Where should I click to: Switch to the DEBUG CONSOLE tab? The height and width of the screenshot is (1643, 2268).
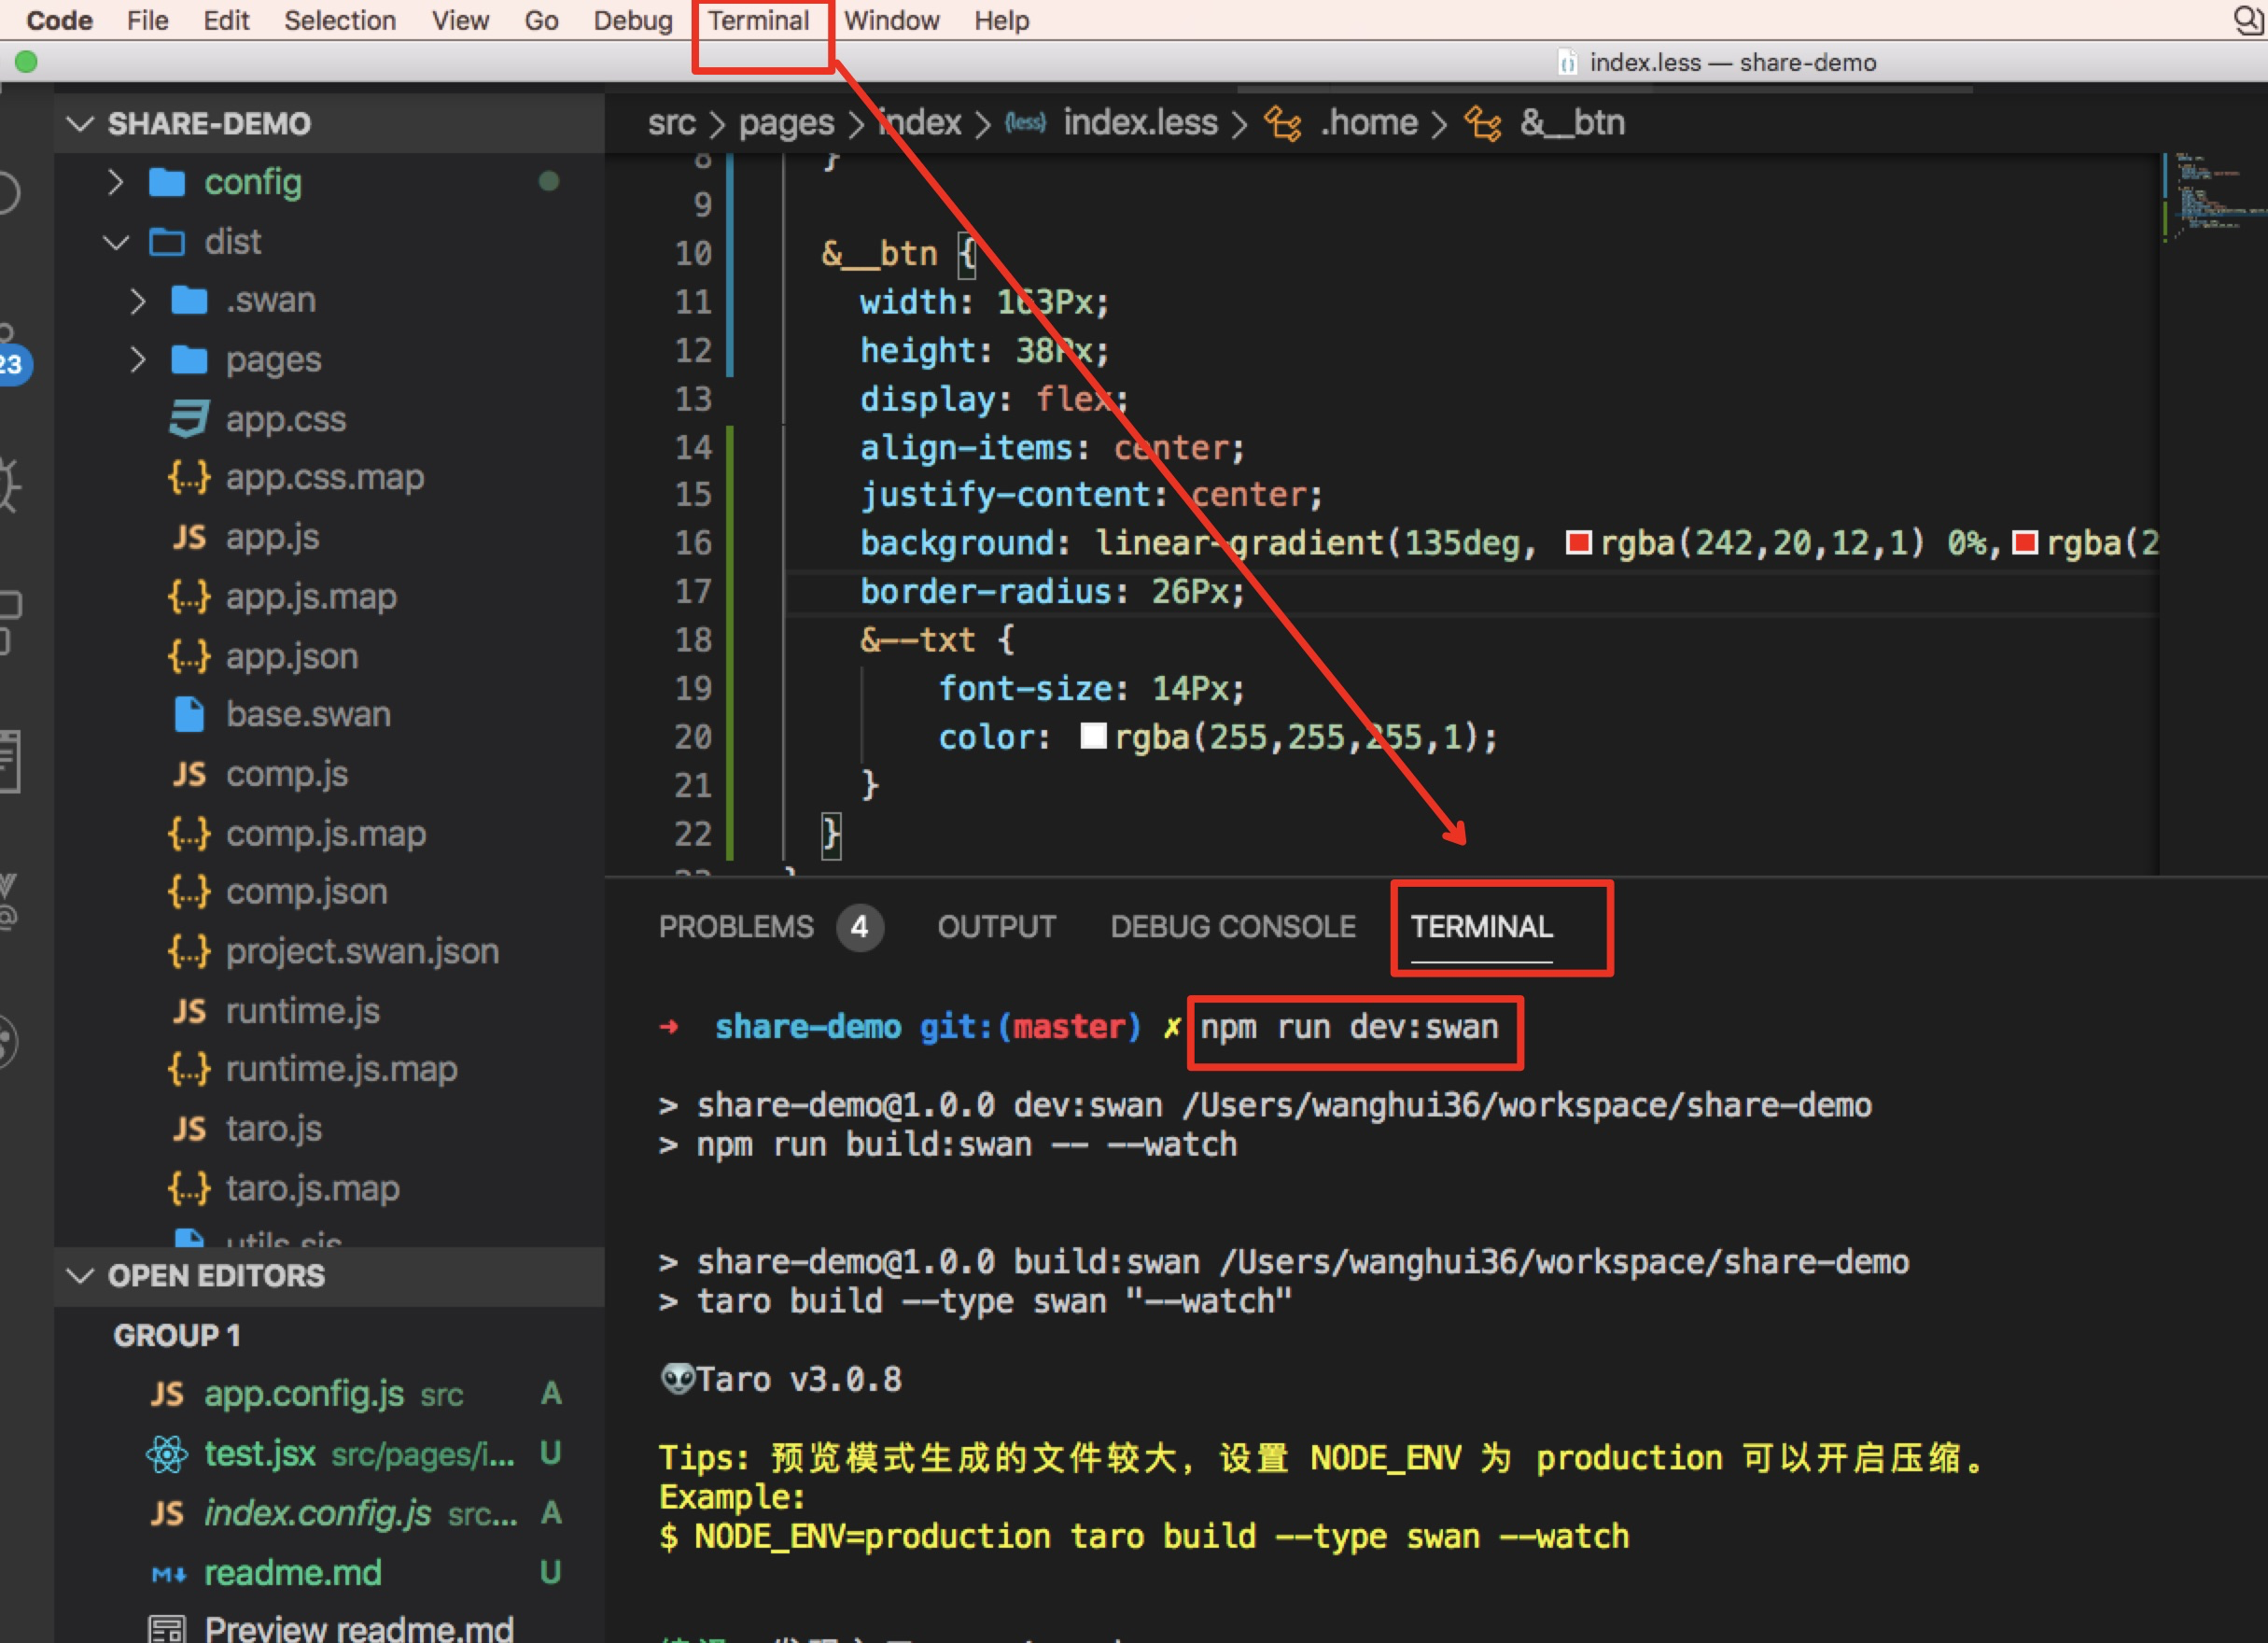click(x=1232, y=927)
